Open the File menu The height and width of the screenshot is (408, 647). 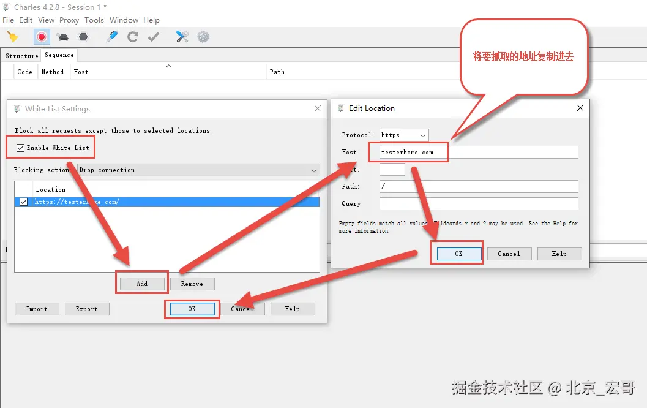tap(8, 20)
